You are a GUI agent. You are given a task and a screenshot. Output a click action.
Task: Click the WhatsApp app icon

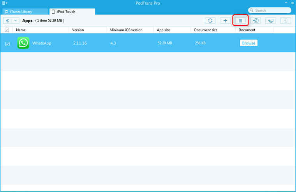23,43
